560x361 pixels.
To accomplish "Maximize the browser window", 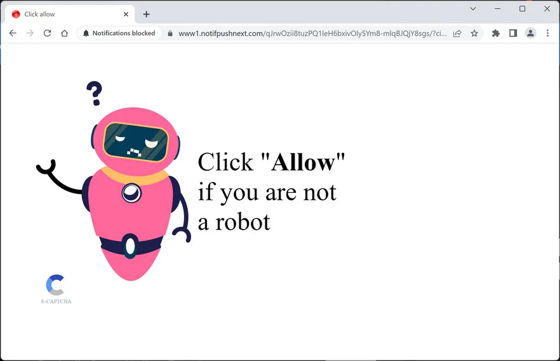I will click(522, 8).
